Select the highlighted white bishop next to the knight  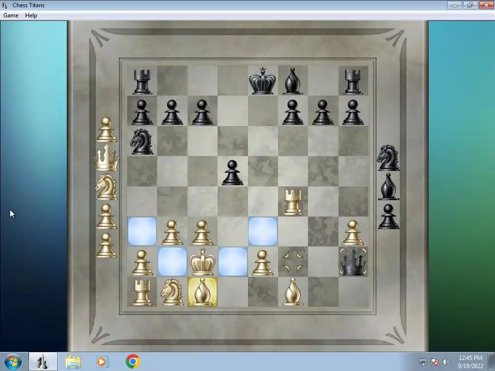coord(203,292)
